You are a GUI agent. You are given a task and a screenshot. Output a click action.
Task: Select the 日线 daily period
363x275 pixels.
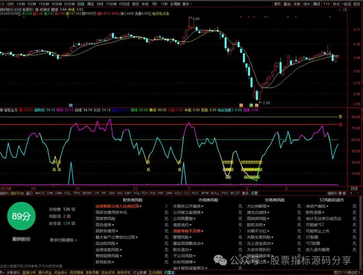[81, 4]
